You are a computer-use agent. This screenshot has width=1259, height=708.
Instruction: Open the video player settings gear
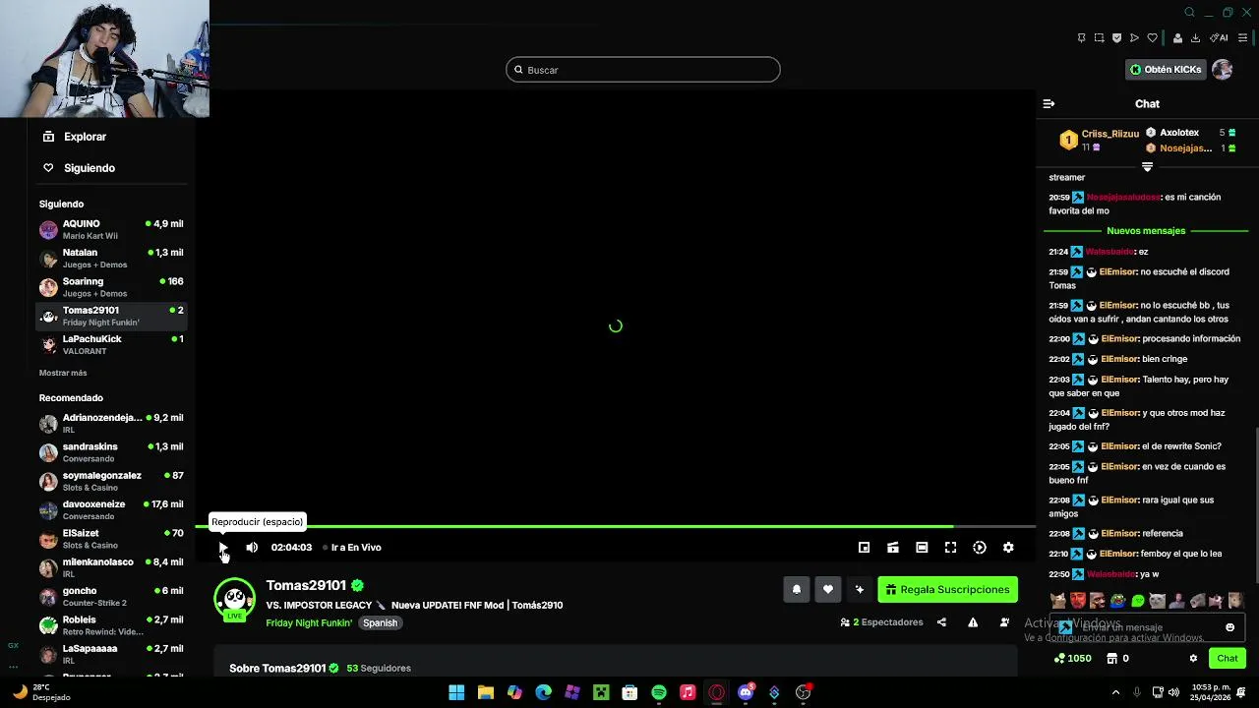(x=1008, y=548)
